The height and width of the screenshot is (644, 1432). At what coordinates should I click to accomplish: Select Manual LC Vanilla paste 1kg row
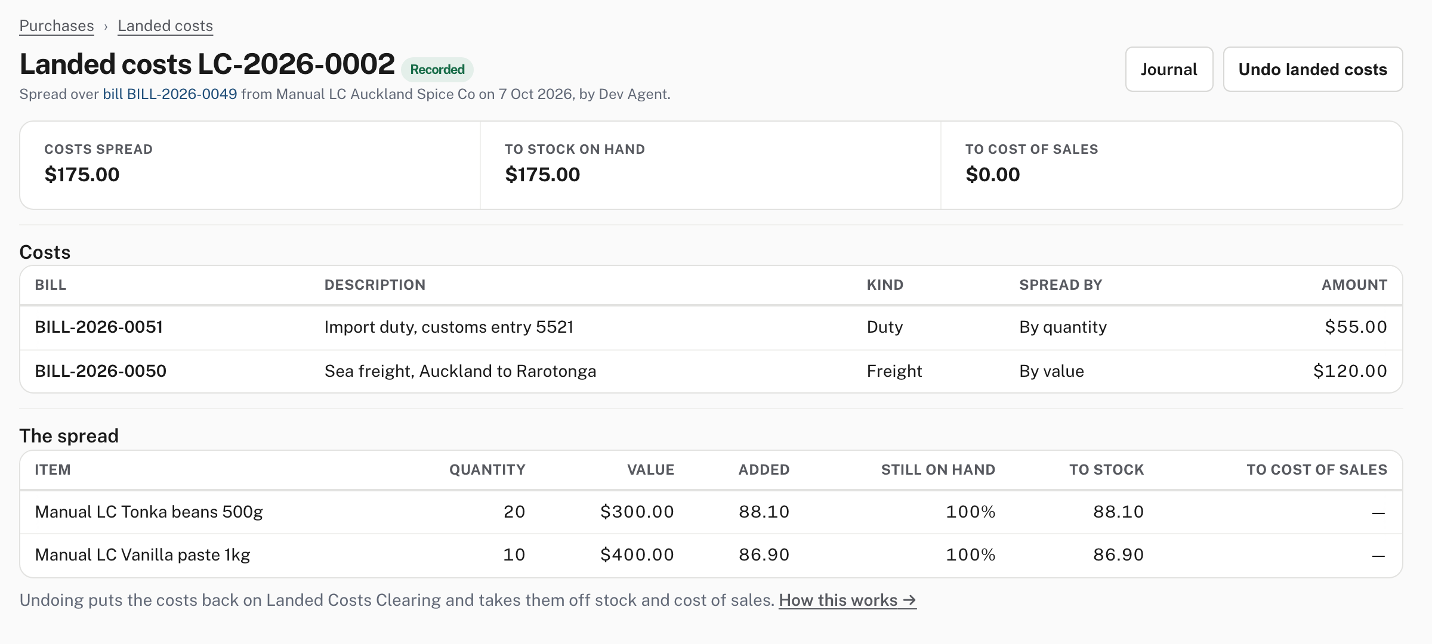point(711,555)
